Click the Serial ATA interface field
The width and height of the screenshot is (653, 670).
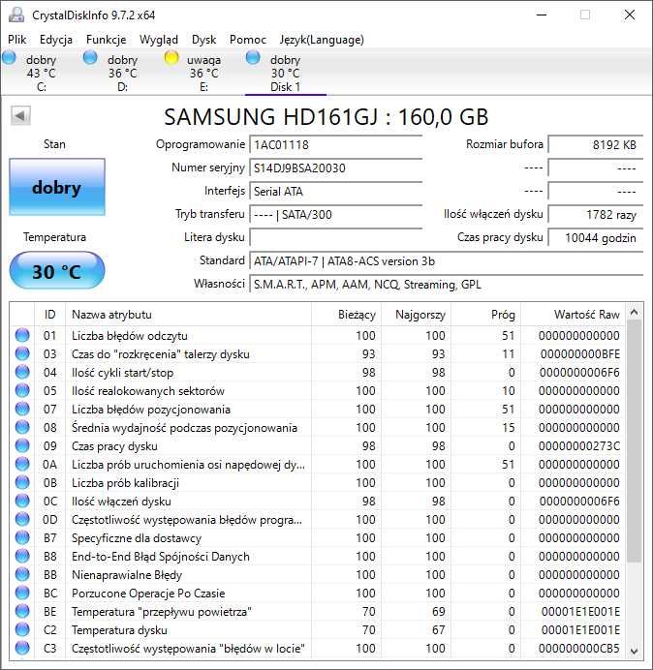click(x=336, y=191)
